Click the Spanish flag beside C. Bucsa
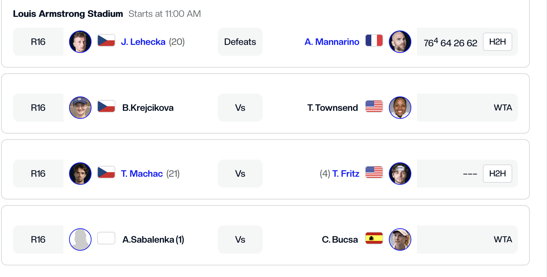The height and width of the screenshot is (277, 547). click(x=374, y=238)
